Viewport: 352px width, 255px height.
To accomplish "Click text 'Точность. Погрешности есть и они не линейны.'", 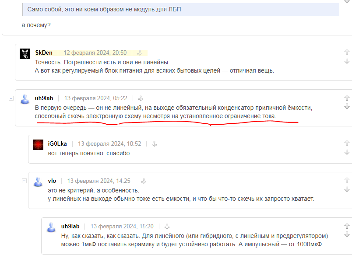I will coord(102,62).
